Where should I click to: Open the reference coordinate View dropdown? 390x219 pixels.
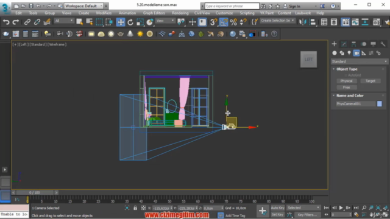pos(165,21)
